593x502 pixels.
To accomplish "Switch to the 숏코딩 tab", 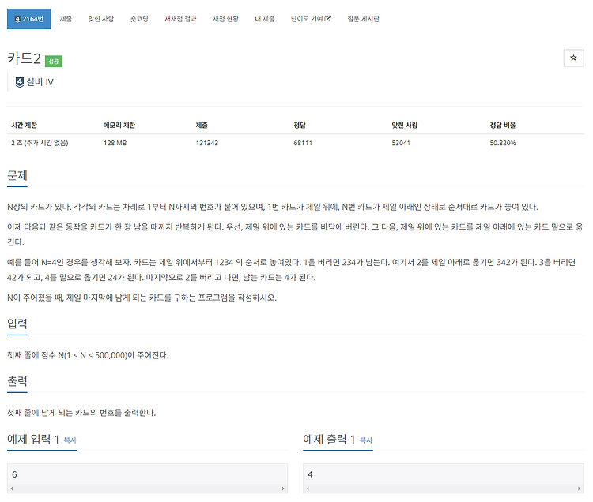I will tap(139, 19).
